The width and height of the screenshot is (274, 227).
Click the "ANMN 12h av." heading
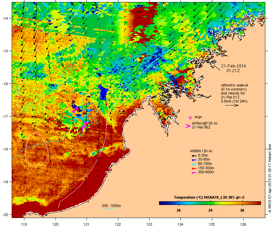(201, 151)
